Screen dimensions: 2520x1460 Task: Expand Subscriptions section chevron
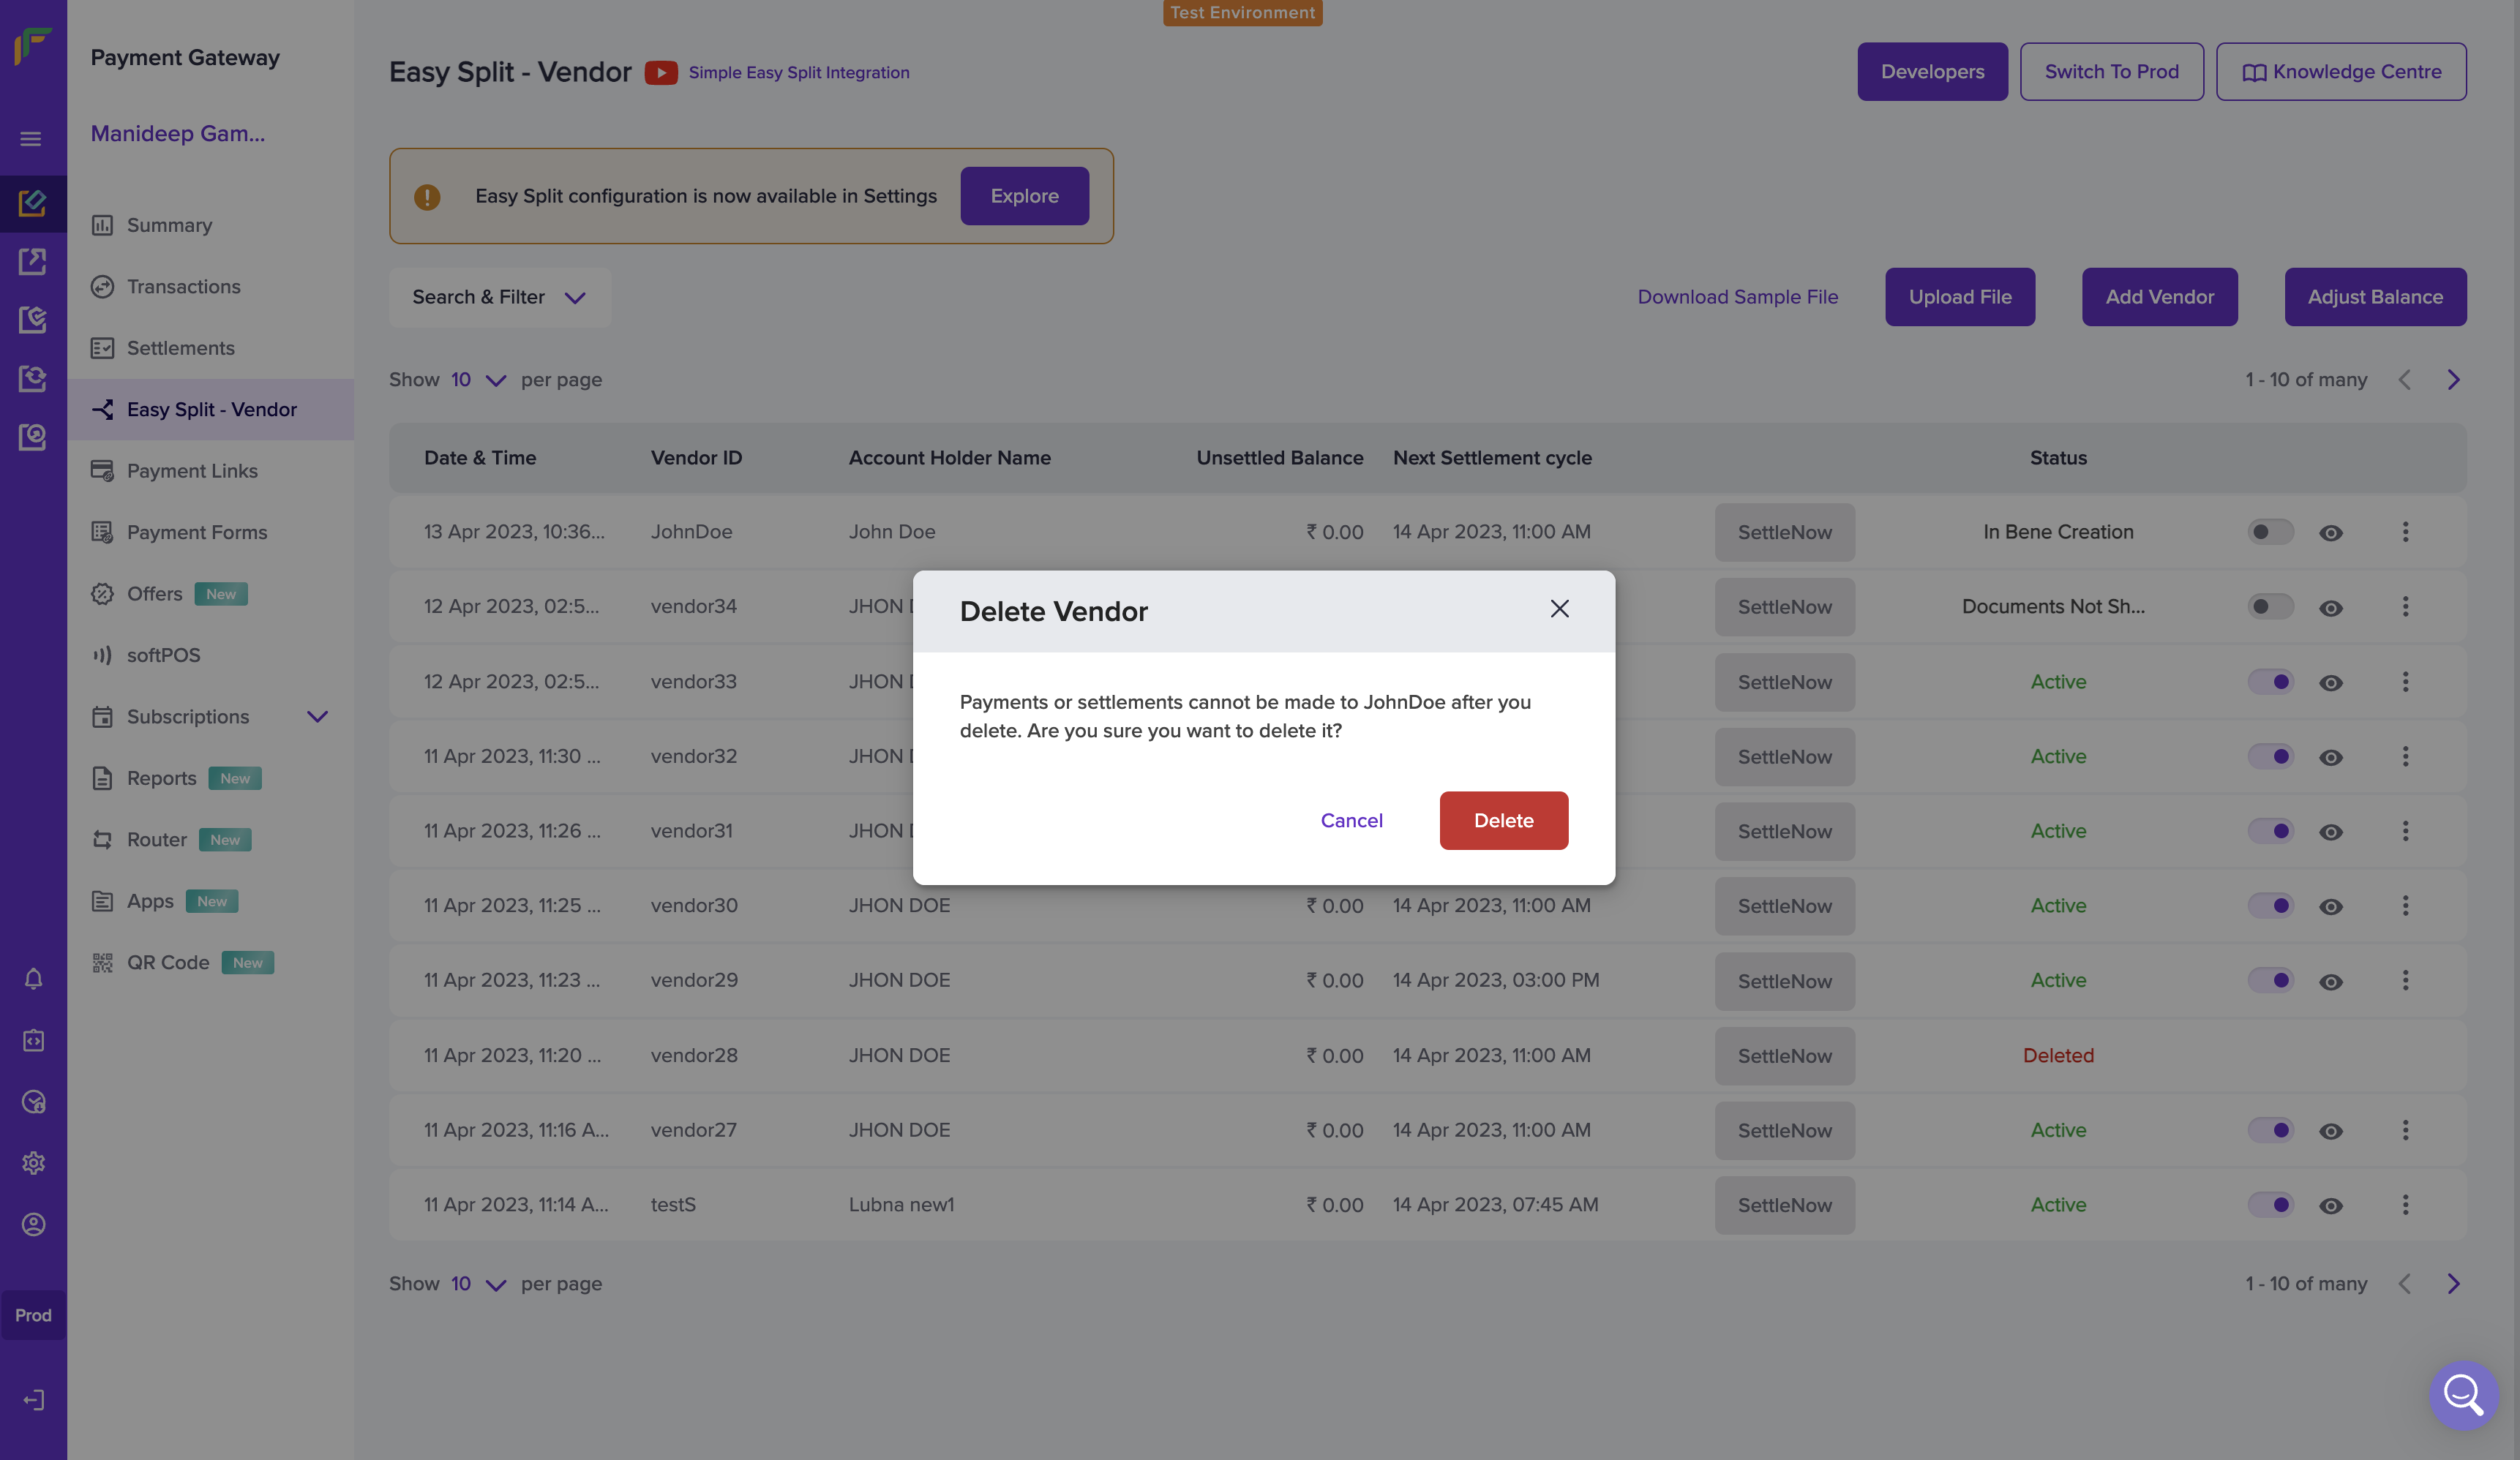[x=318, y=718]
